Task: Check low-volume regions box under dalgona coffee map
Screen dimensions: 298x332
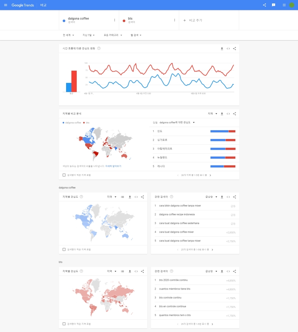Action: [64, 249]
